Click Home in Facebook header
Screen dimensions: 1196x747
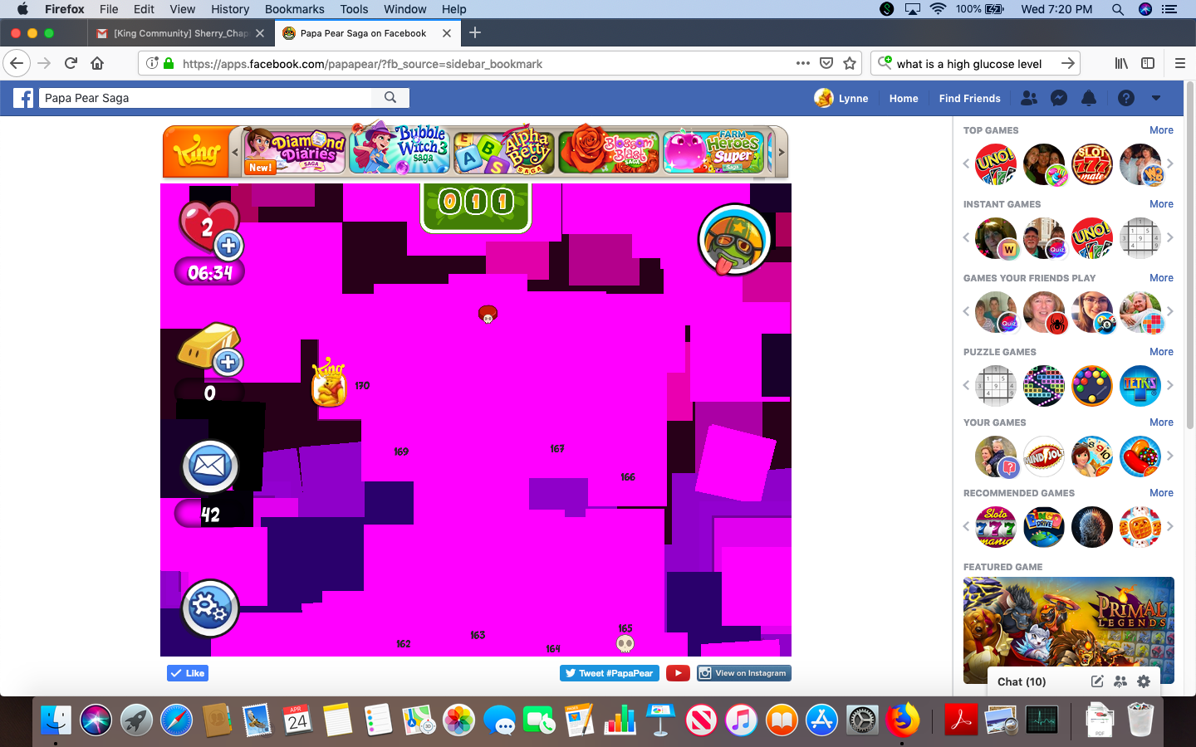pos(904,98)
